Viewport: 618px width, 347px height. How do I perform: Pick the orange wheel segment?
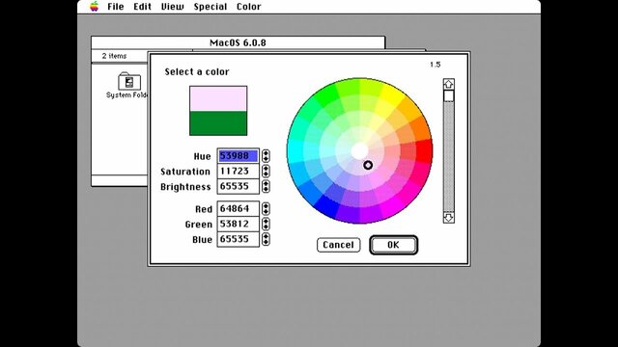(x=419, y=128)
